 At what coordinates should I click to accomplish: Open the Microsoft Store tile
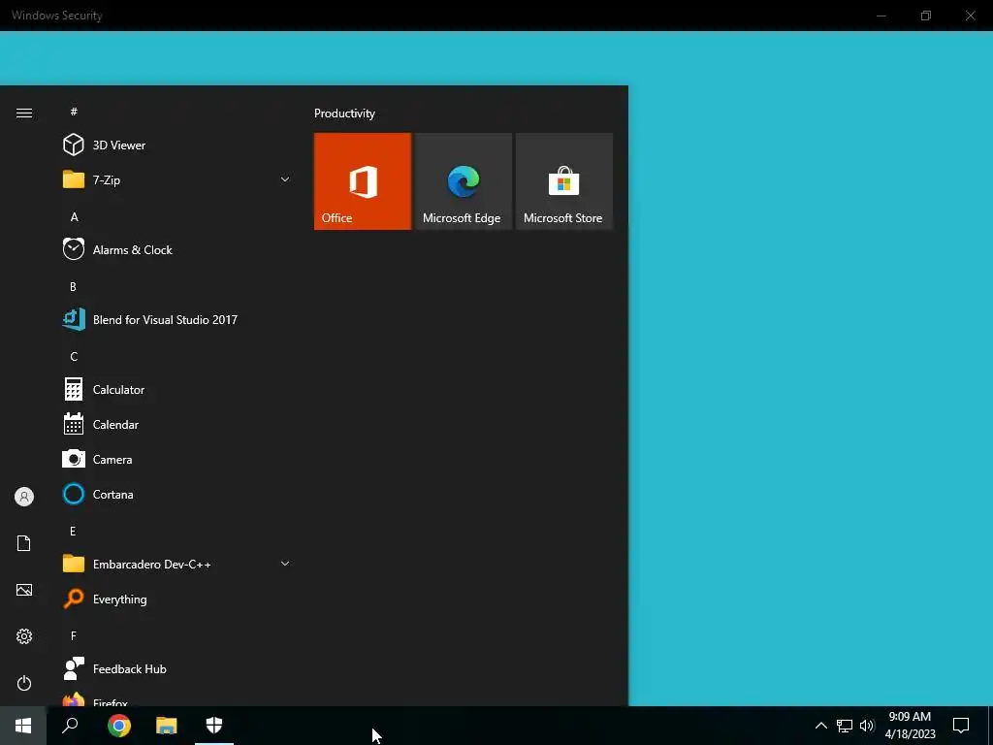563,181
